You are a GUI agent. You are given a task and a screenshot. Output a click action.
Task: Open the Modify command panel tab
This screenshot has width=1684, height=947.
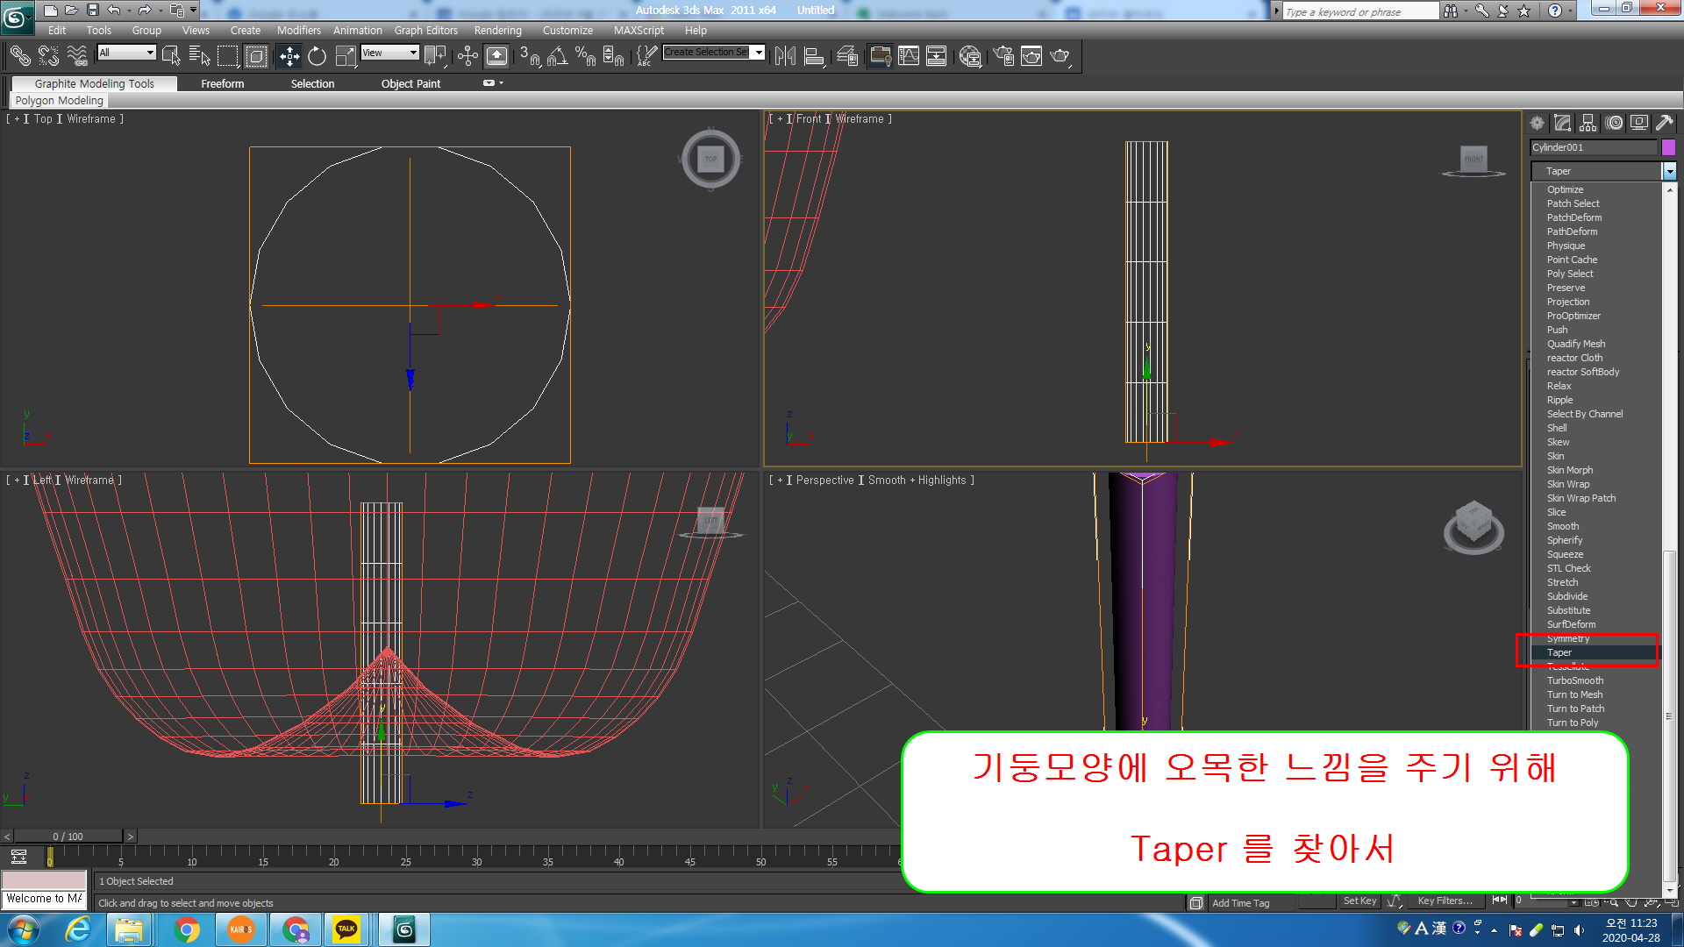[x=1563, y=123]
